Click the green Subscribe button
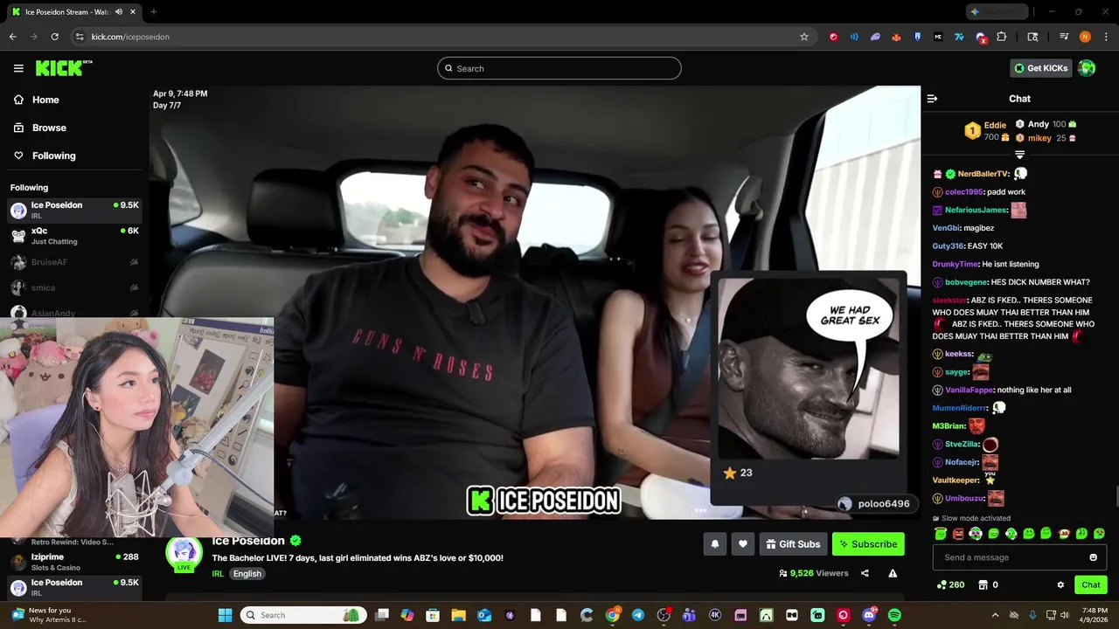The image size is (1119, 629). (868, 544)
